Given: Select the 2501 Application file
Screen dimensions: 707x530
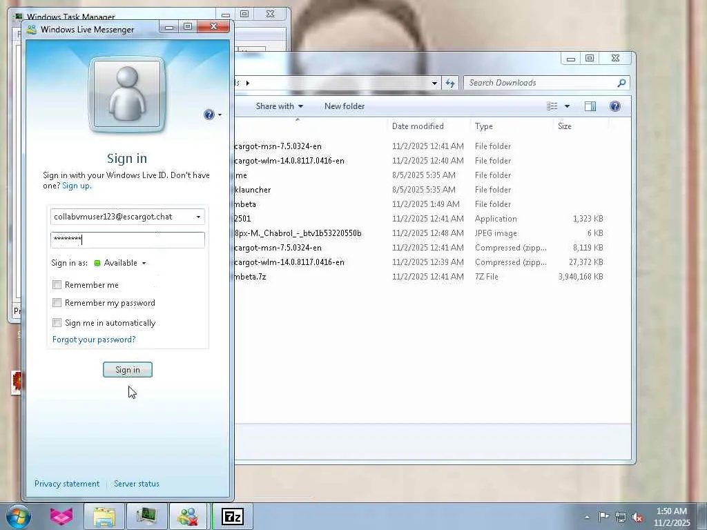Looking at the screenshot, I should click(419, 219).
